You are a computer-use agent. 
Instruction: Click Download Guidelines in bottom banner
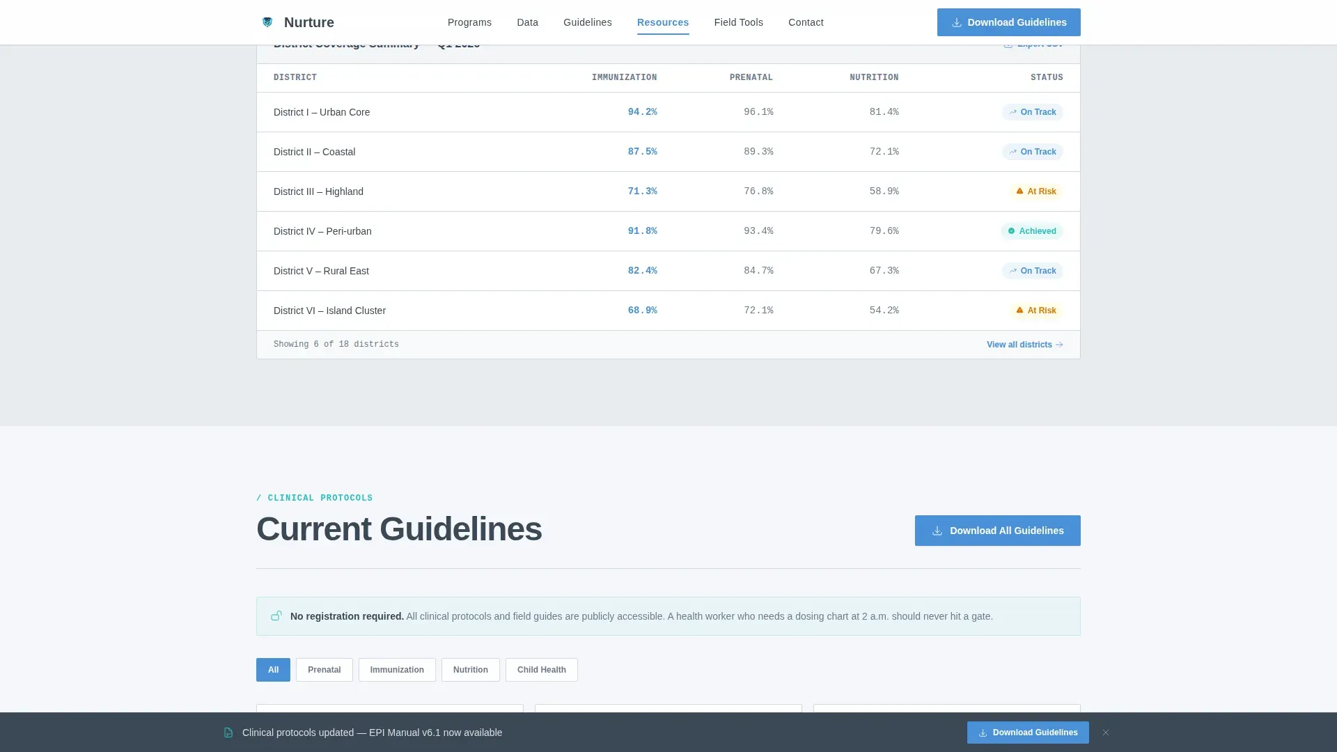point(1028,733)
